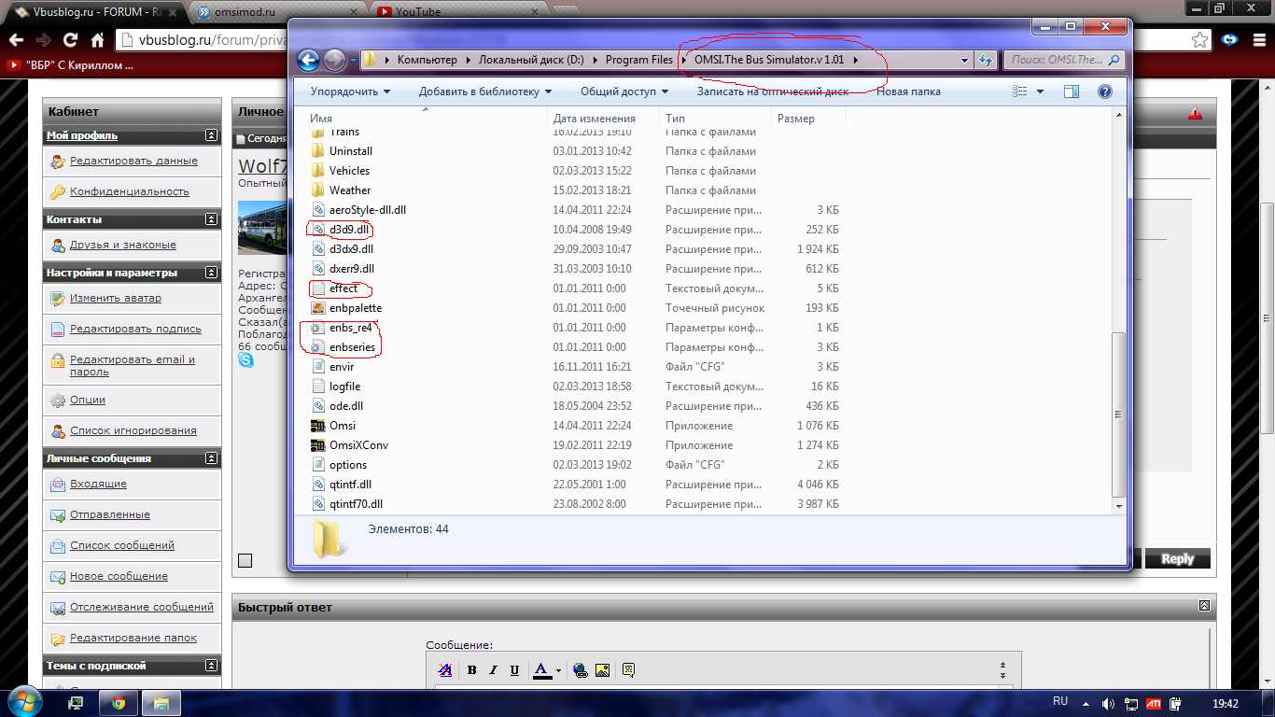Select the Omsi application file

click(x=343, y=426)
